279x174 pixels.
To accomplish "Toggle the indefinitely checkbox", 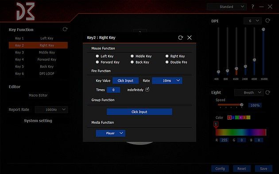I will [147, 90].
